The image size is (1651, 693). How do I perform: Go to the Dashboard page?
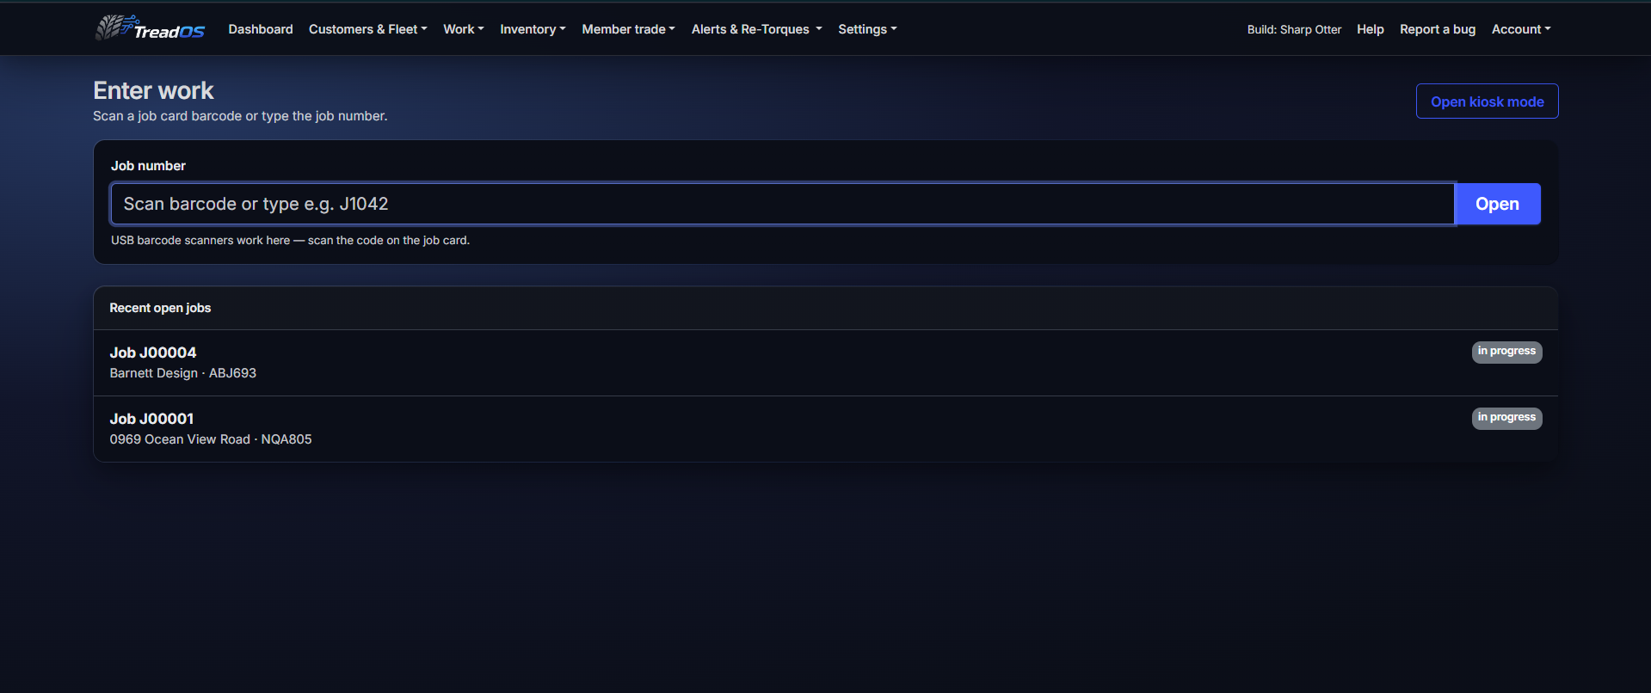point(261,29)
